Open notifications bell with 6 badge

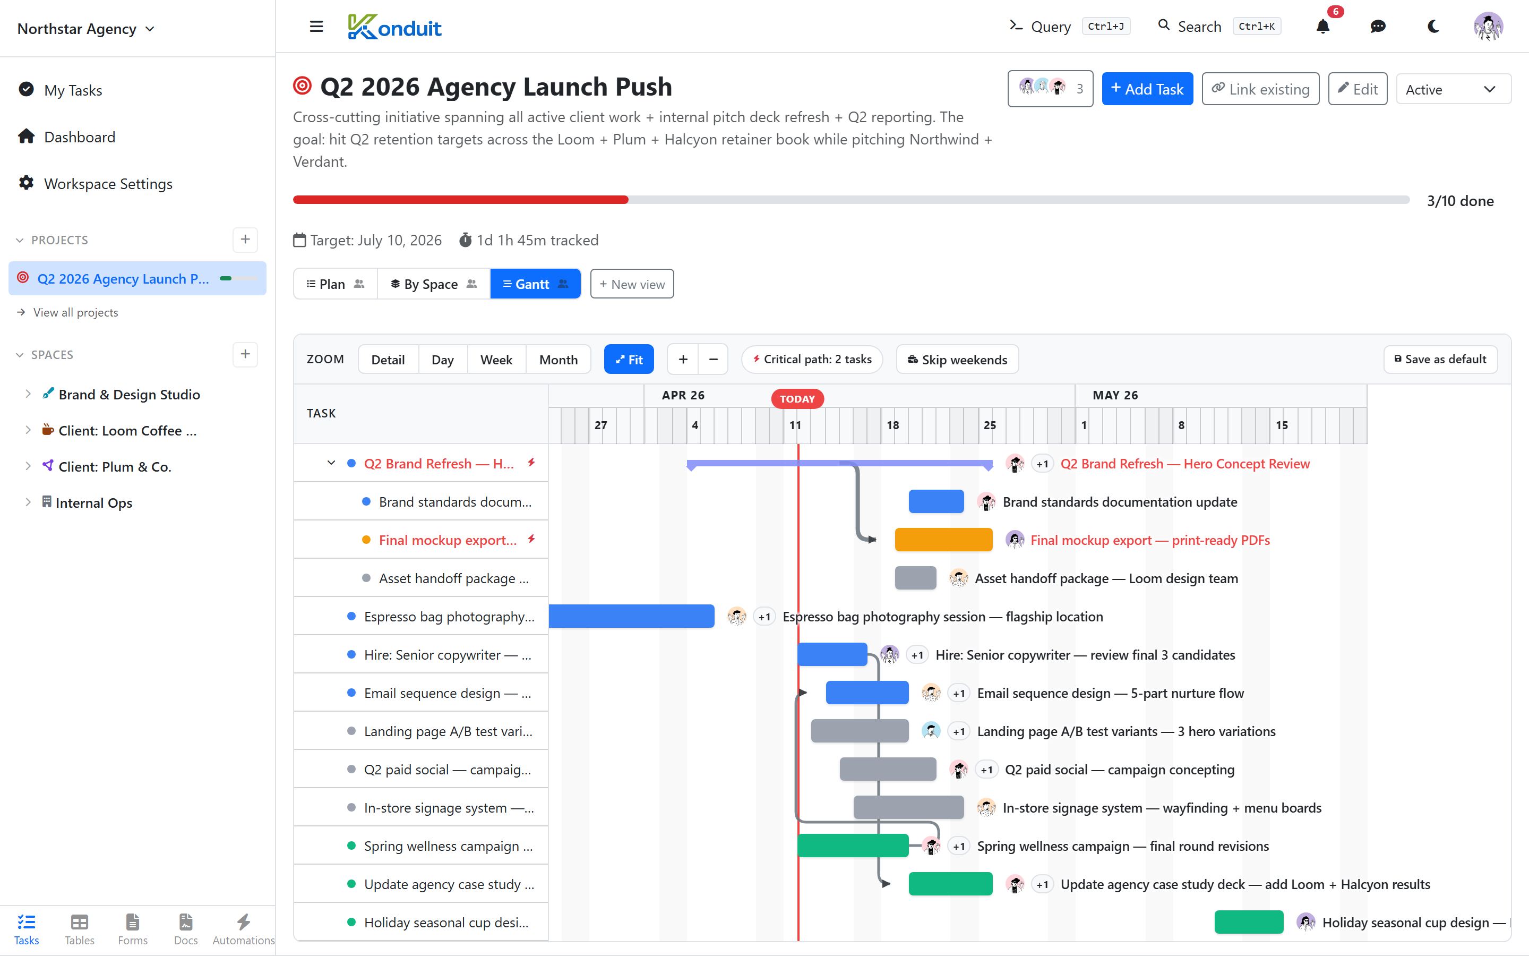click(x=1323, y=27)
